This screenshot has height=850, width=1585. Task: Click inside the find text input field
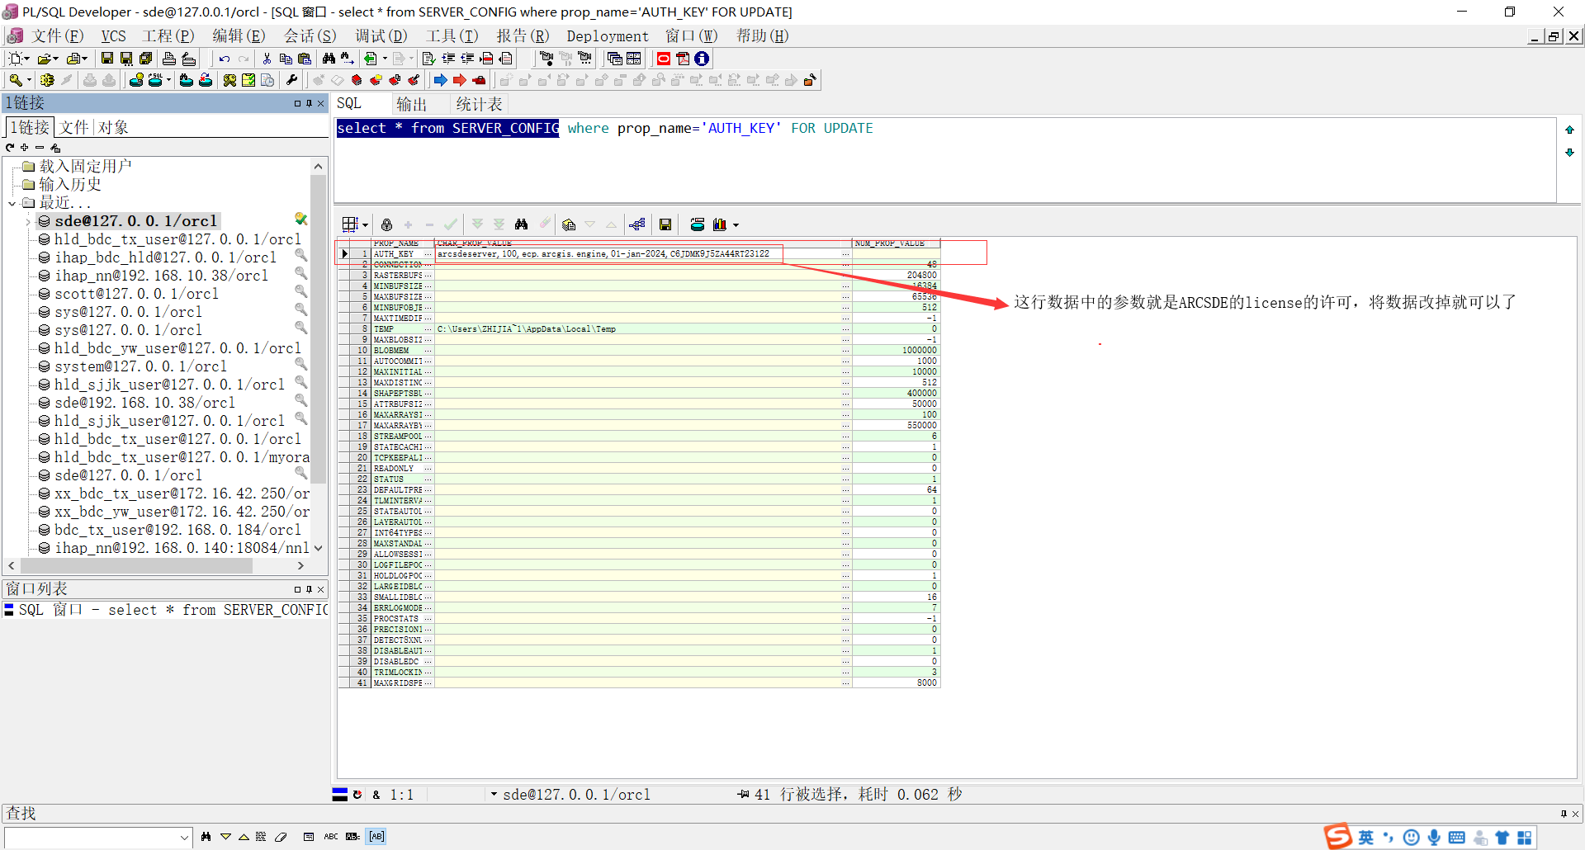[x=91, y=838]
